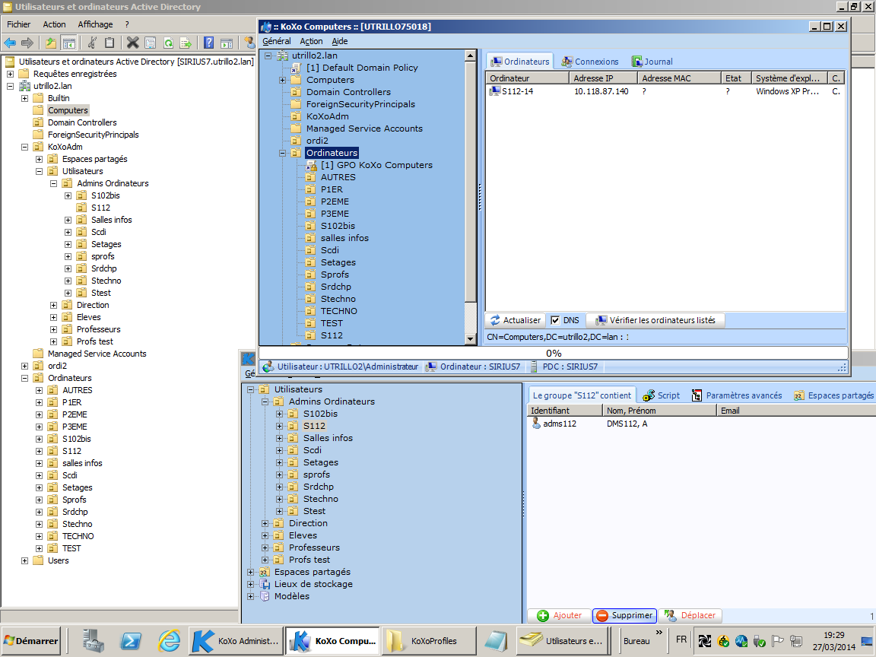Select the S112-14 computer row icon
Screen dimensions: 876x657
[x=494, y=91]
